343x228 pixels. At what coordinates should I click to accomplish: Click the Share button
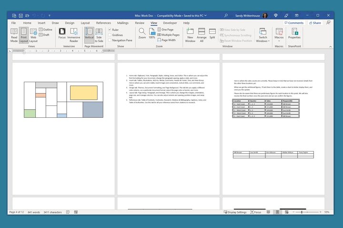[x=315, y=23]
